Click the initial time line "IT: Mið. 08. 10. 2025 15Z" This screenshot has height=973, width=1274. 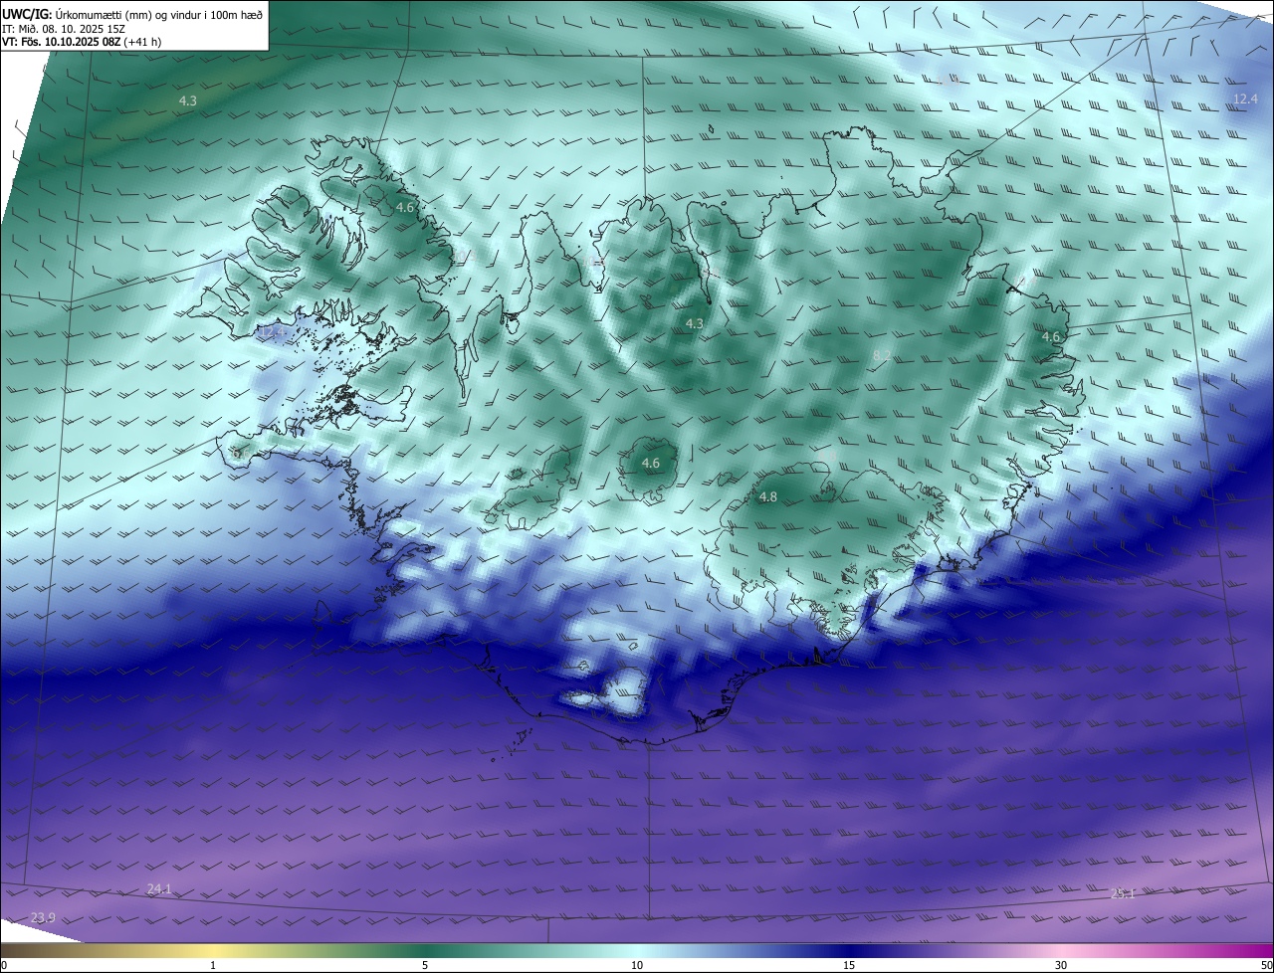click(64, 29)
